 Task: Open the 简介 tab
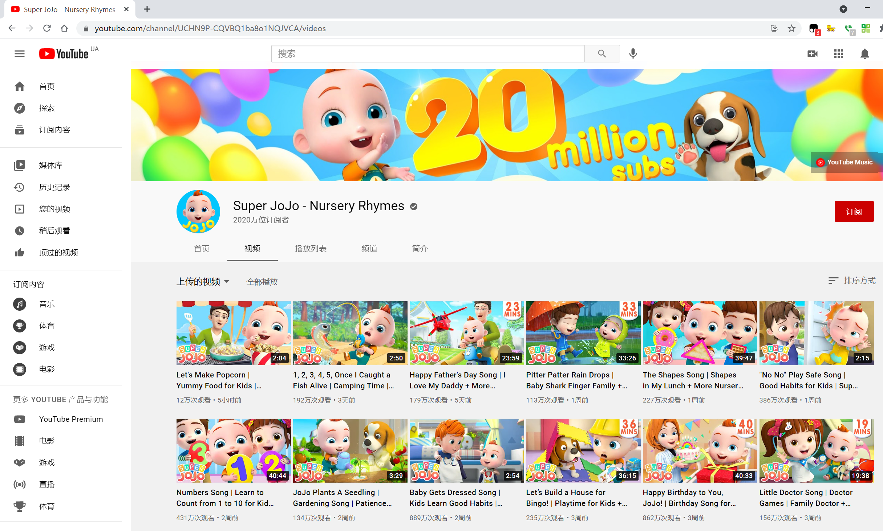(x=420, y=249)
